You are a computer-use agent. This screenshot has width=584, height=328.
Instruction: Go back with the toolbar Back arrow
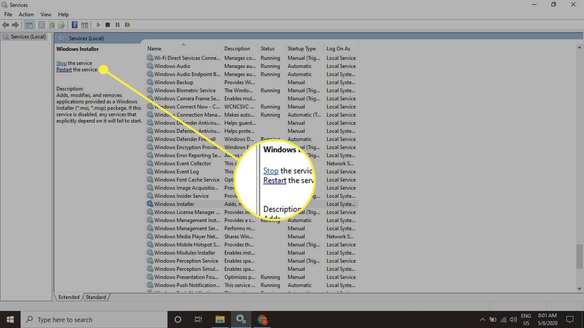[x=6, y=25]
